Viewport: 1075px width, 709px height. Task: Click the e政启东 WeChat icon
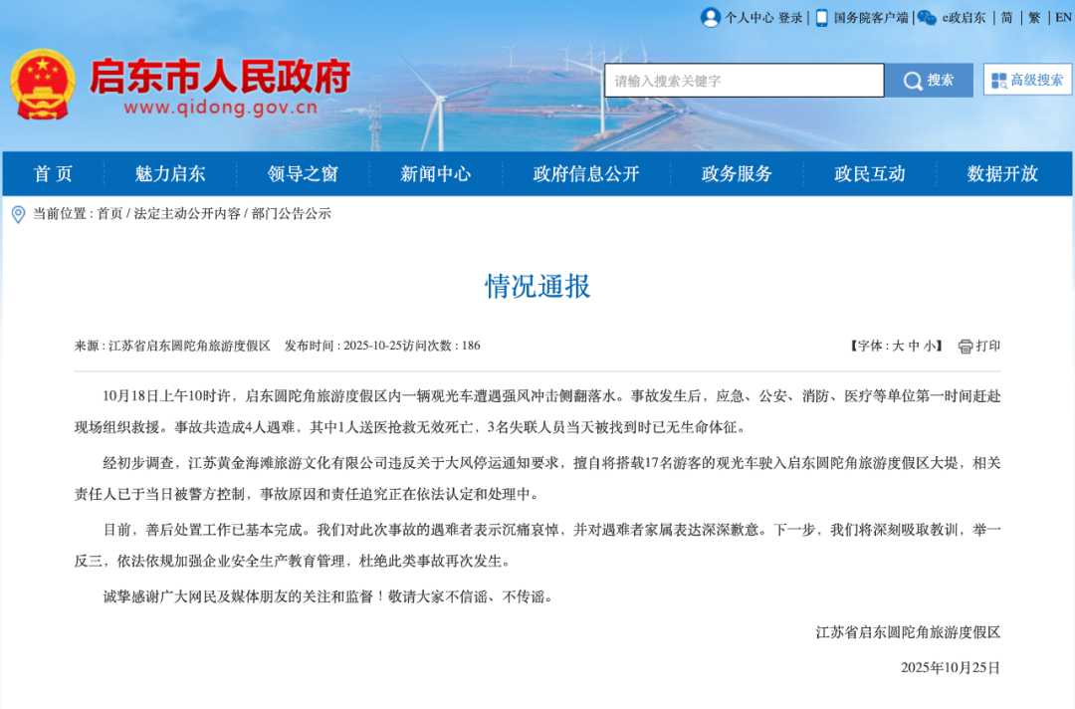927,18
